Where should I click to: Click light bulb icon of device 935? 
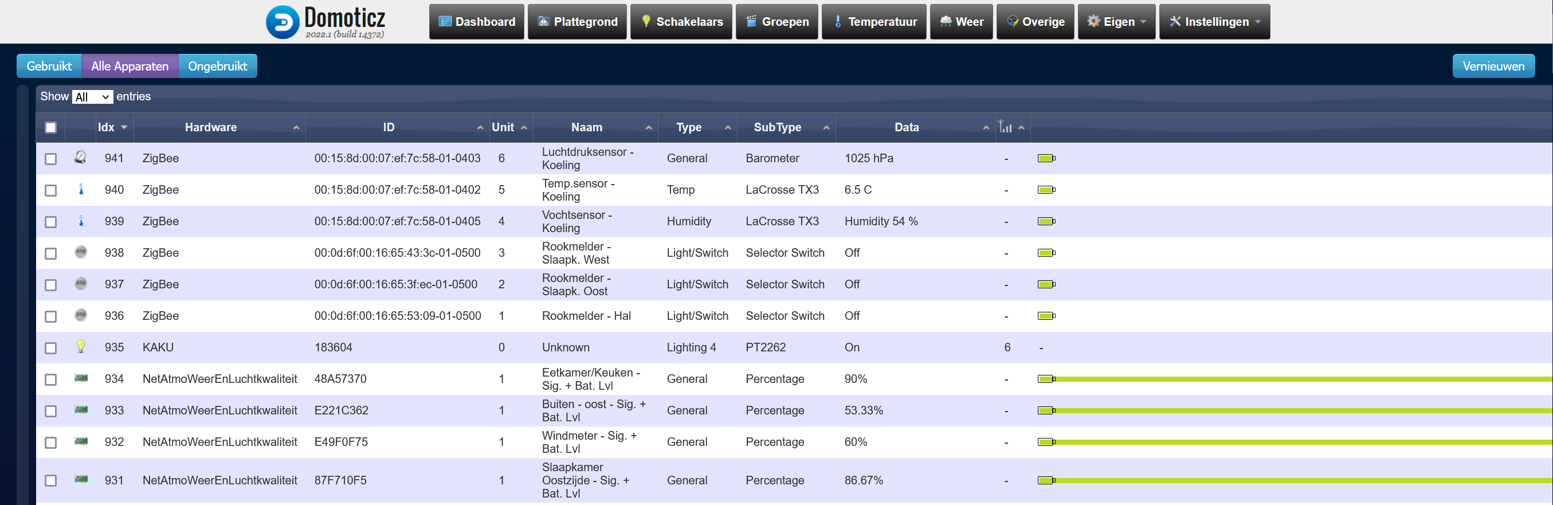[81, 346]
